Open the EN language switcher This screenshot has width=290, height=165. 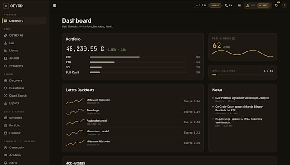(x=229, y=6)
